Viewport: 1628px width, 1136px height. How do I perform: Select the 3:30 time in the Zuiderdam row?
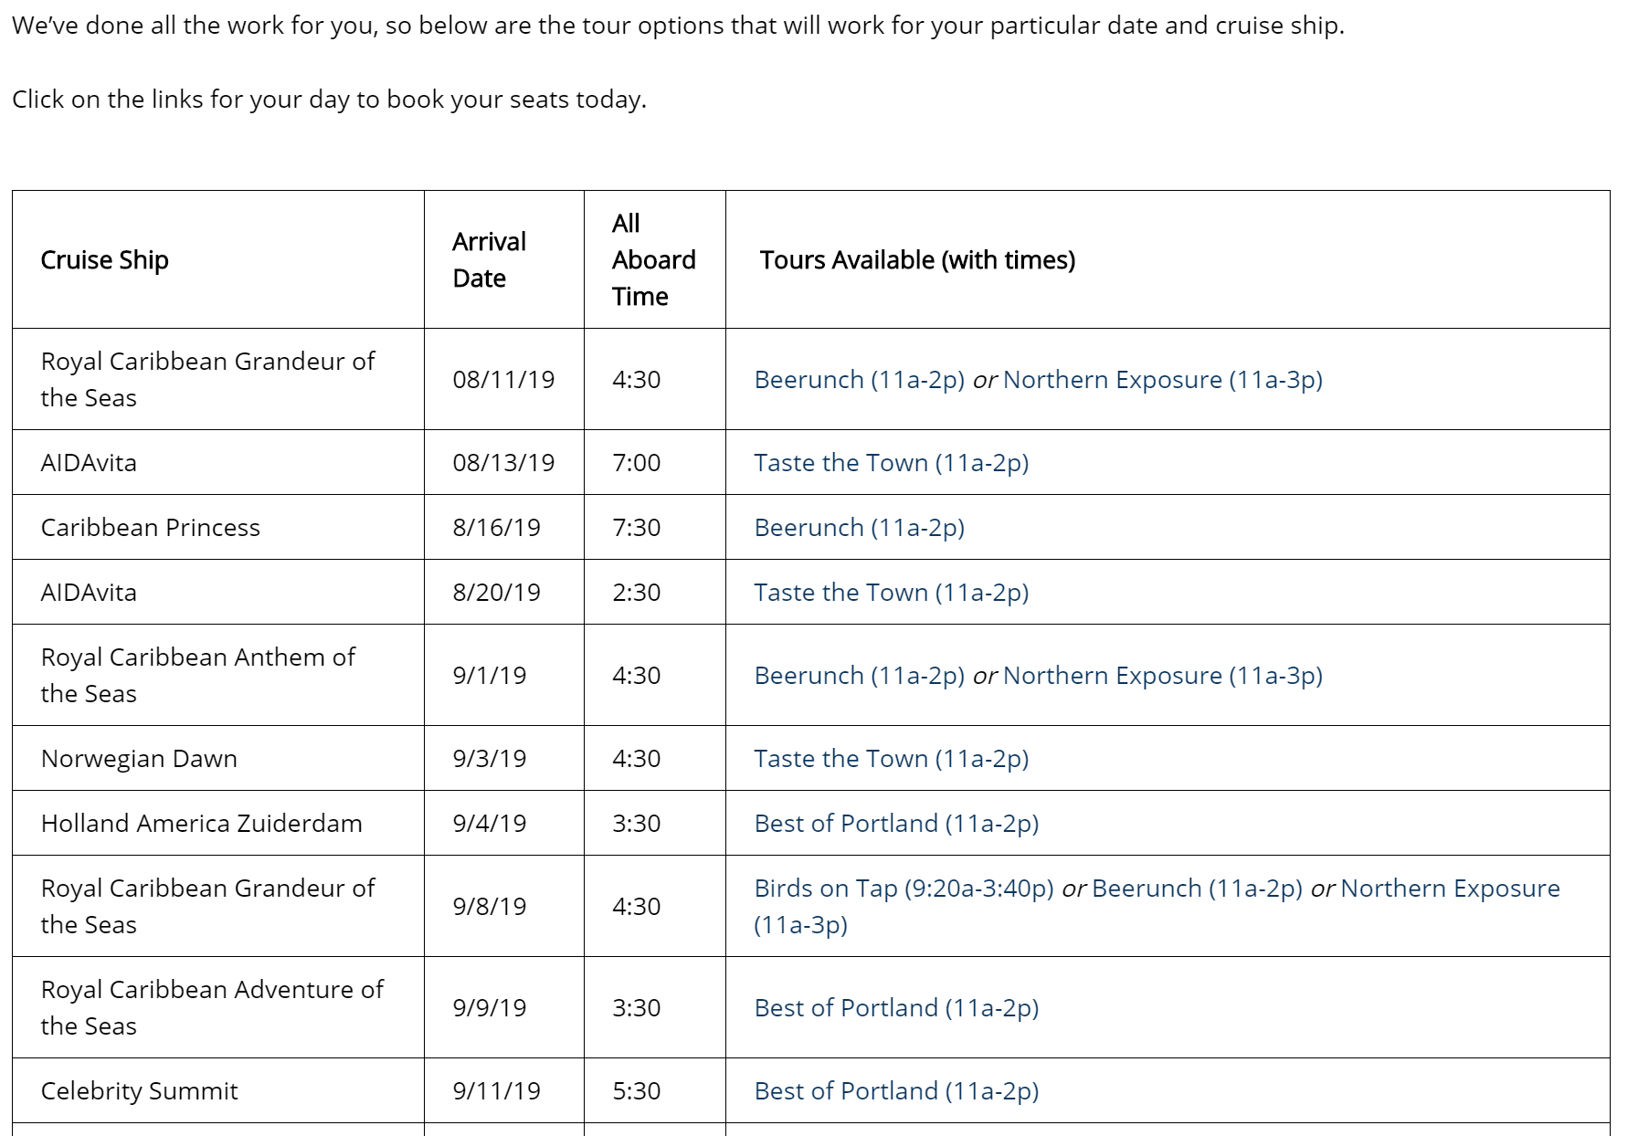point(636,823)
